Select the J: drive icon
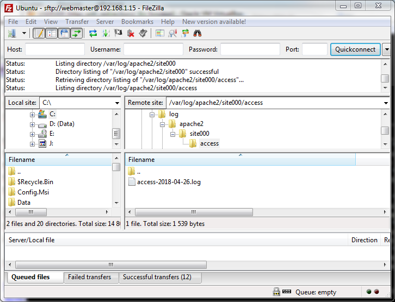This screenshot has width=395, height=302. 42,143
